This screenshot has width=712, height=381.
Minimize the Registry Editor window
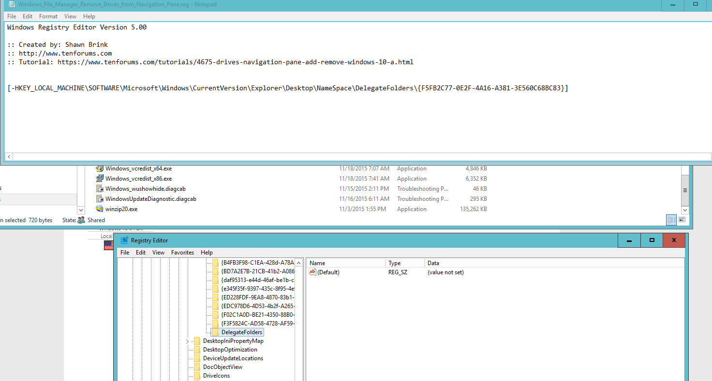[x=629, y=240]
